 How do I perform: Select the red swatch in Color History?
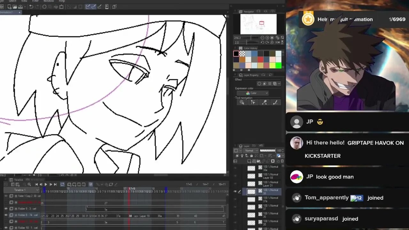pos(260,59)
